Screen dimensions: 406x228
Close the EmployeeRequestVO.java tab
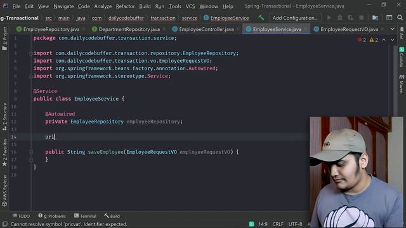click(x=383, y=29)
